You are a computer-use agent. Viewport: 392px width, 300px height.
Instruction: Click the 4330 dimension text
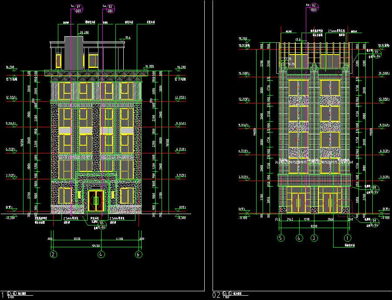(120, 239)
